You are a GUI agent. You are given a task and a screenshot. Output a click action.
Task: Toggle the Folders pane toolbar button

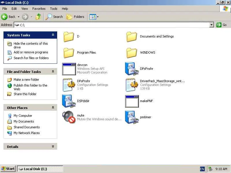pyautogui.click(x=75, y=17)
